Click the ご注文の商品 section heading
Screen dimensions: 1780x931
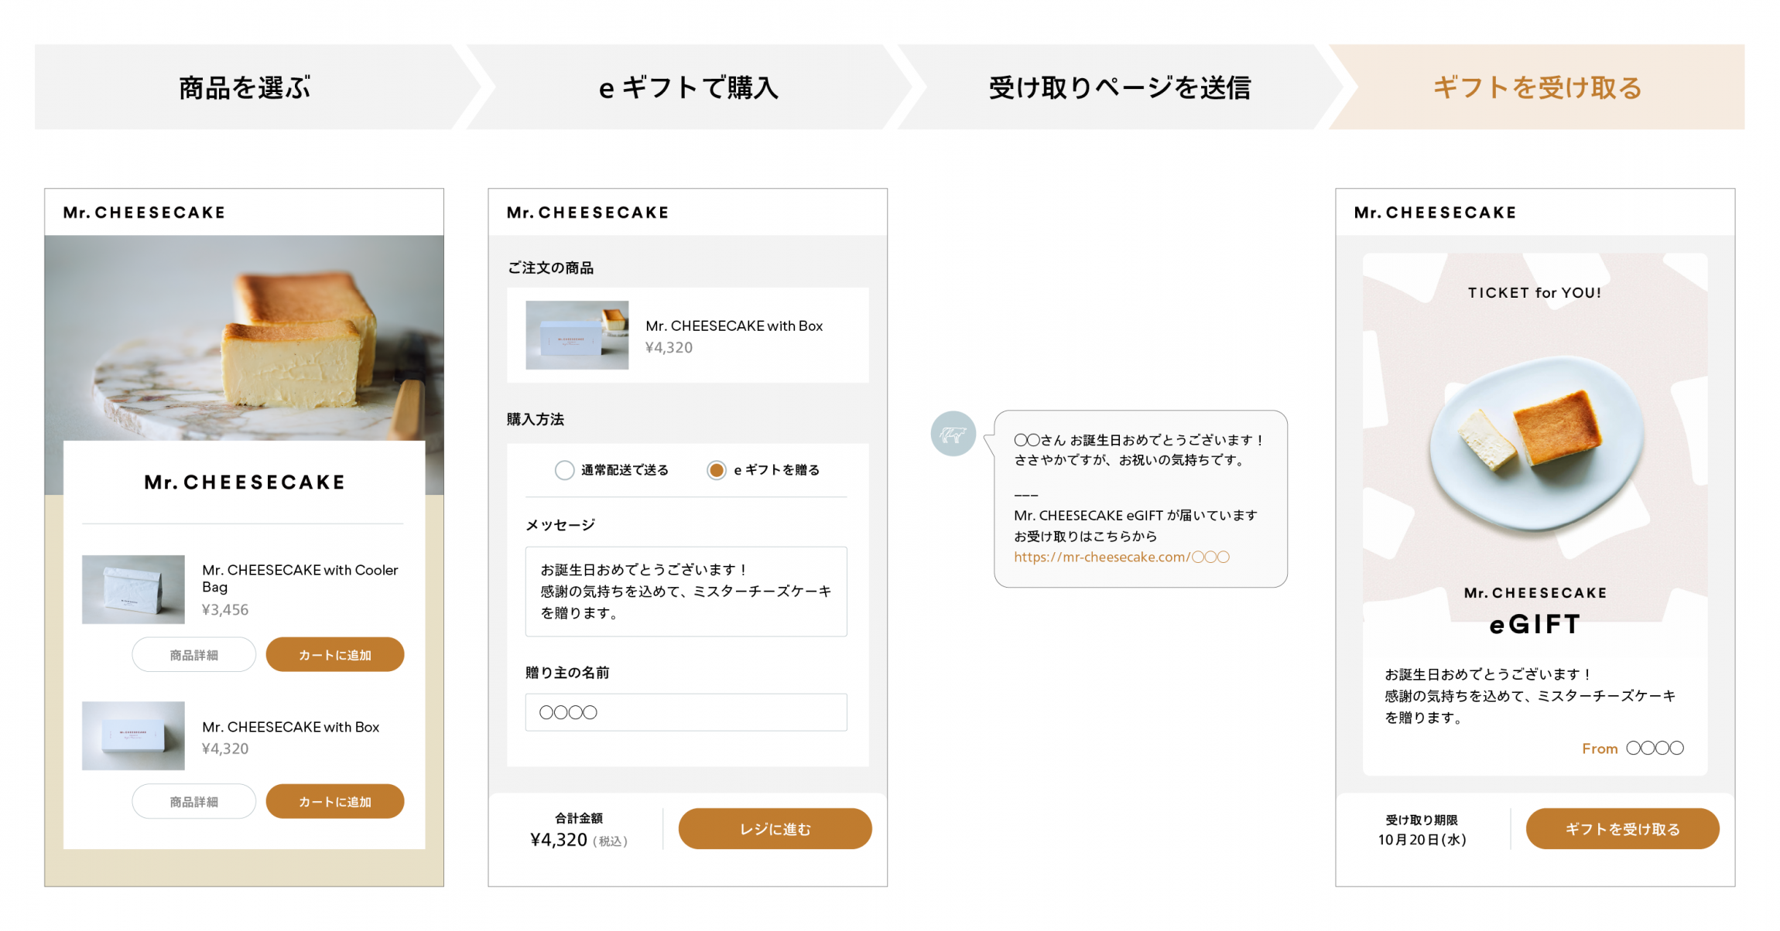click(550, 268)
